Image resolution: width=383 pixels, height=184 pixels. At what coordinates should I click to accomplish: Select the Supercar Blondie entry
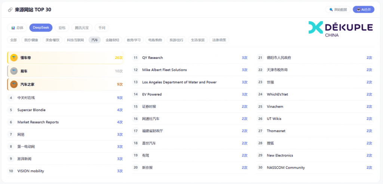click(65, 110)
